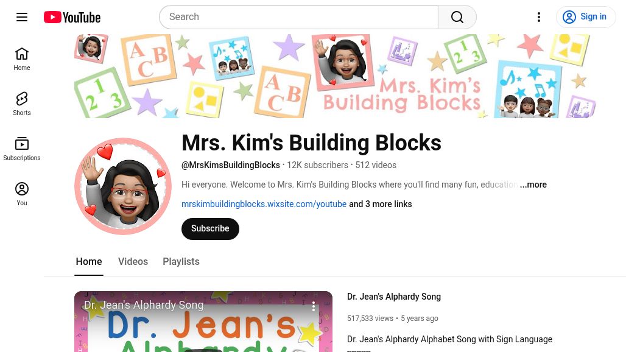
Task: Click the magnifying glass search button
Action: click(x=457, y=17)
